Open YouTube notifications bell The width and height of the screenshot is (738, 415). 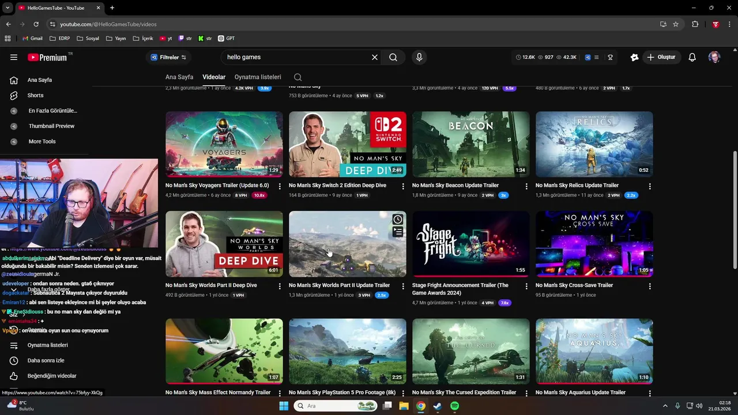coord(692,57)
